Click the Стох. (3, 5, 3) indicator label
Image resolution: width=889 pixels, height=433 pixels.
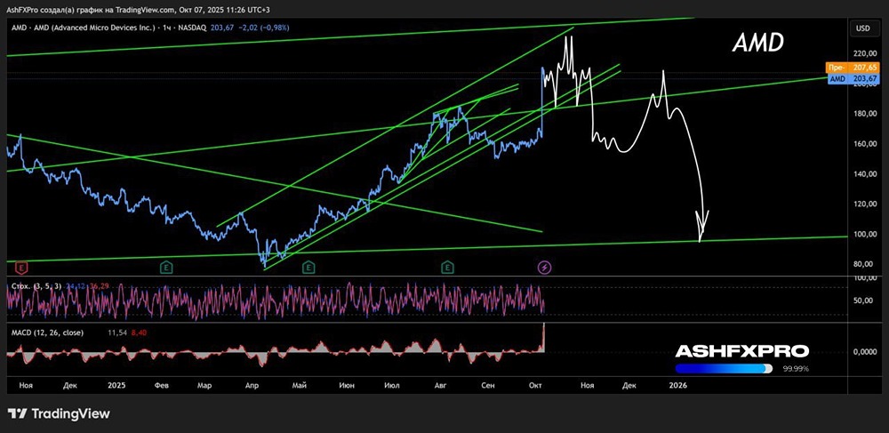coord(36,286)
